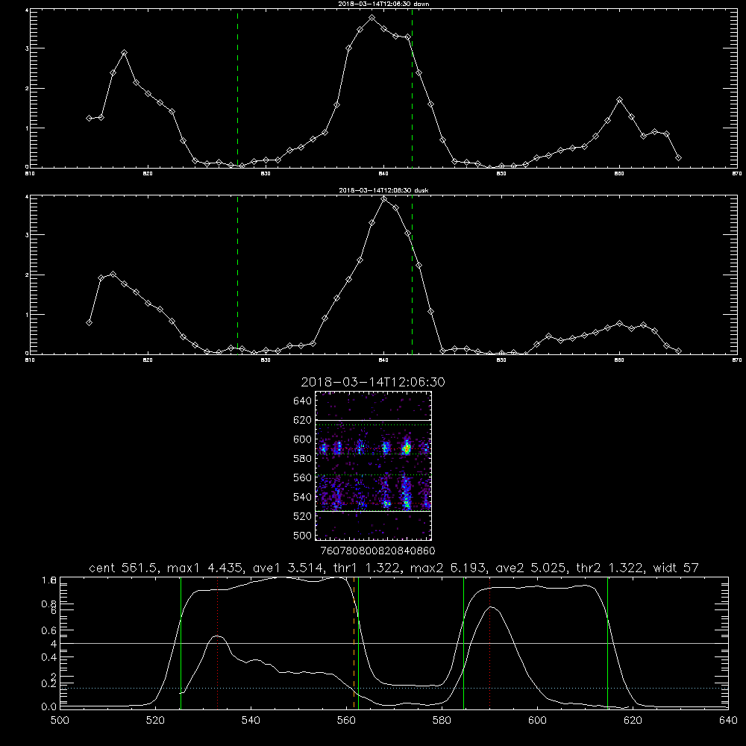This screenshot has width=746, height=746.
Task: Click the first diamond point of dawn curve
Action: coord(89,118)
